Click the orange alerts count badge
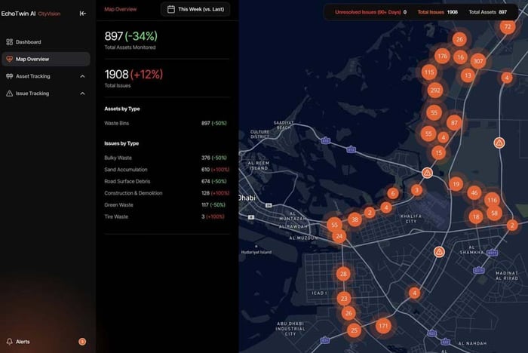Image resolution: width=528 pixels, height=353 pixels. 82,342
